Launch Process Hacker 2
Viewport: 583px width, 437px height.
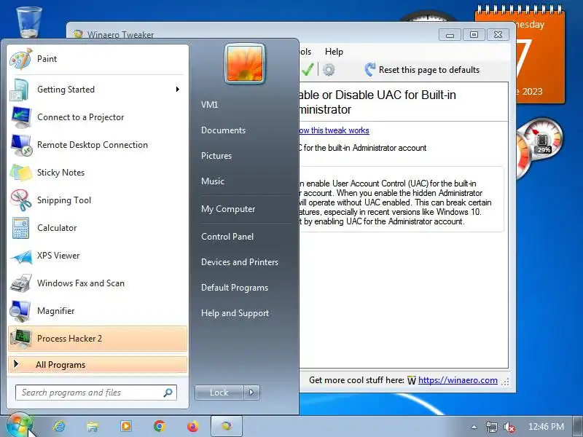(x=98, y=339)
